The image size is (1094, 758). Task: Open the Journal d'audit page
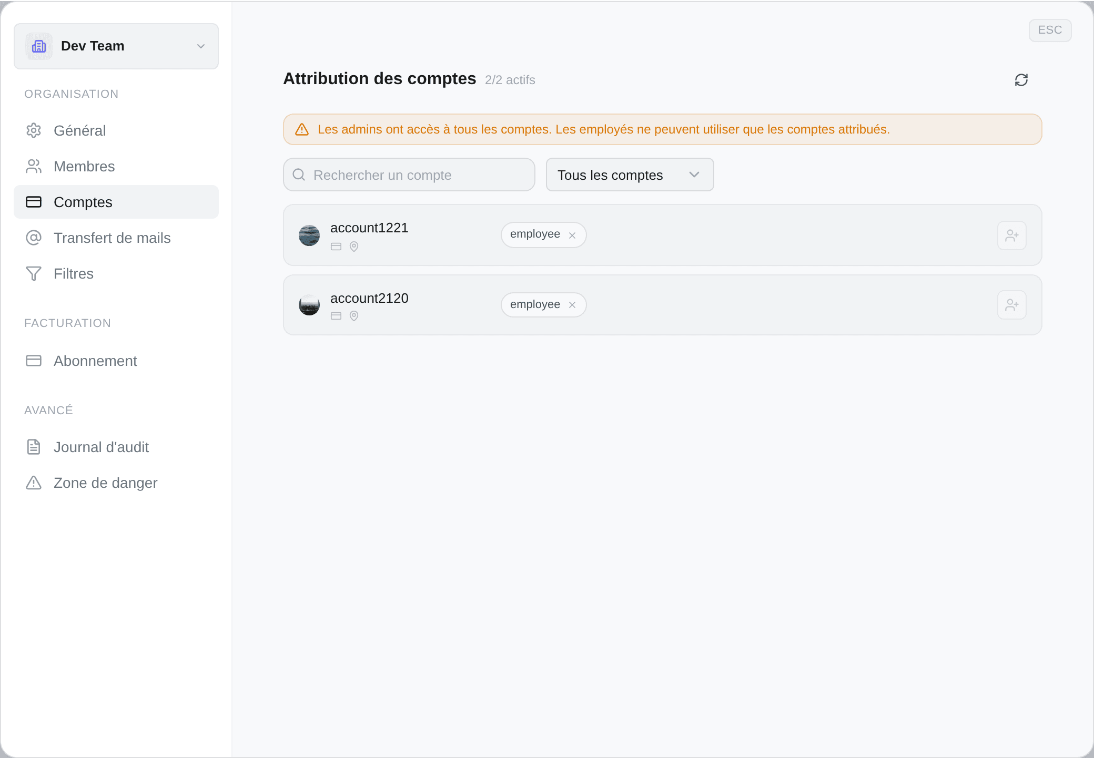coord(116,447)
